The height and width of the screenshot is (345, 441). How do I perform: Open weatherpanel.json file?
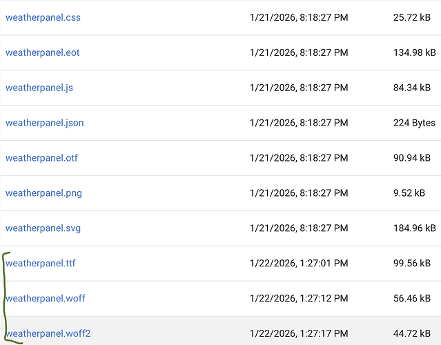[x=45, y=123]
